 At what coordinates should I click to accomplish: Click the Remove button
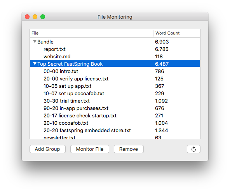coord(129,149)
